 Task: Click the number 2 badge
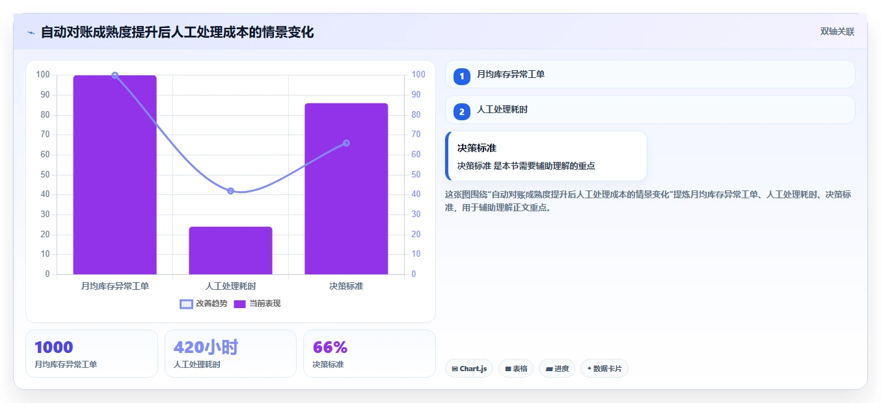point(462,112)
